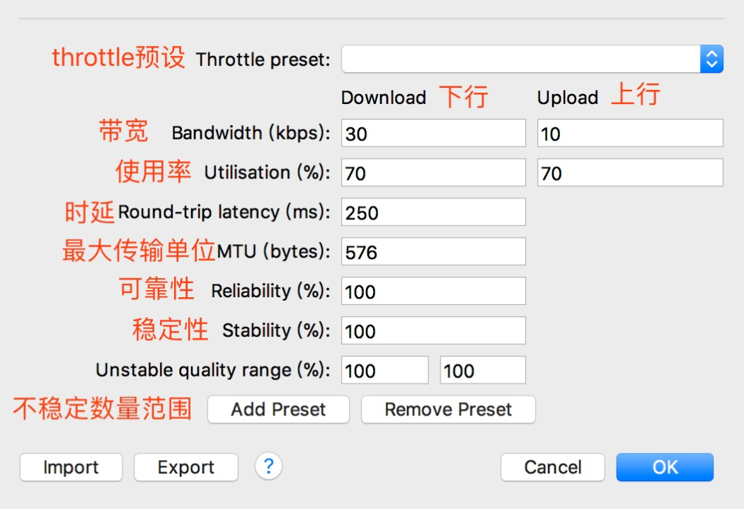Click the question mark help icon

268,467
